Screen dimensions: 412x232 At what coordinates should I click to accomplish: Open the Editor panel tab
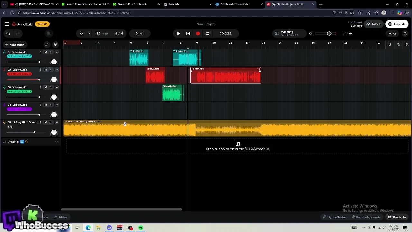(x=61, y=217)
